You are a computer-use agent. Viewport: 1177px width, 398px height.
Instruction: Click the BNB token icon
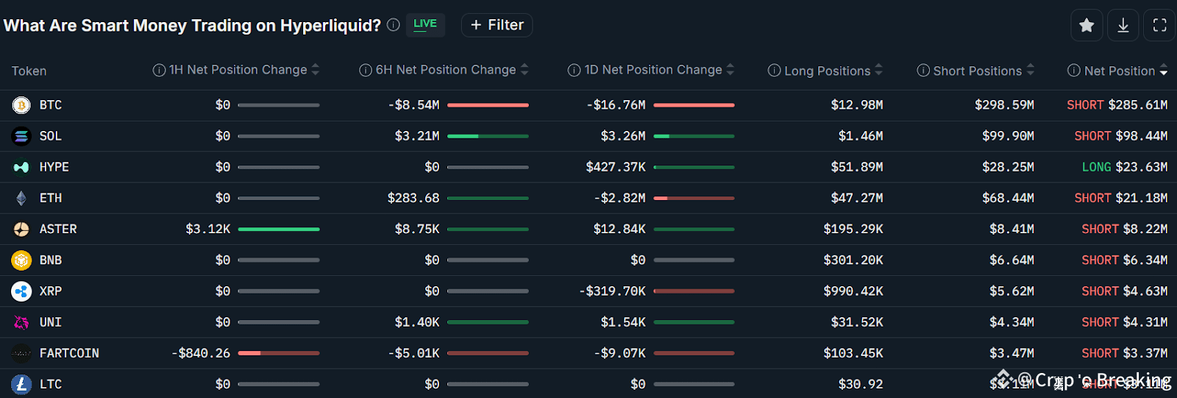click(x=21, y=260)
